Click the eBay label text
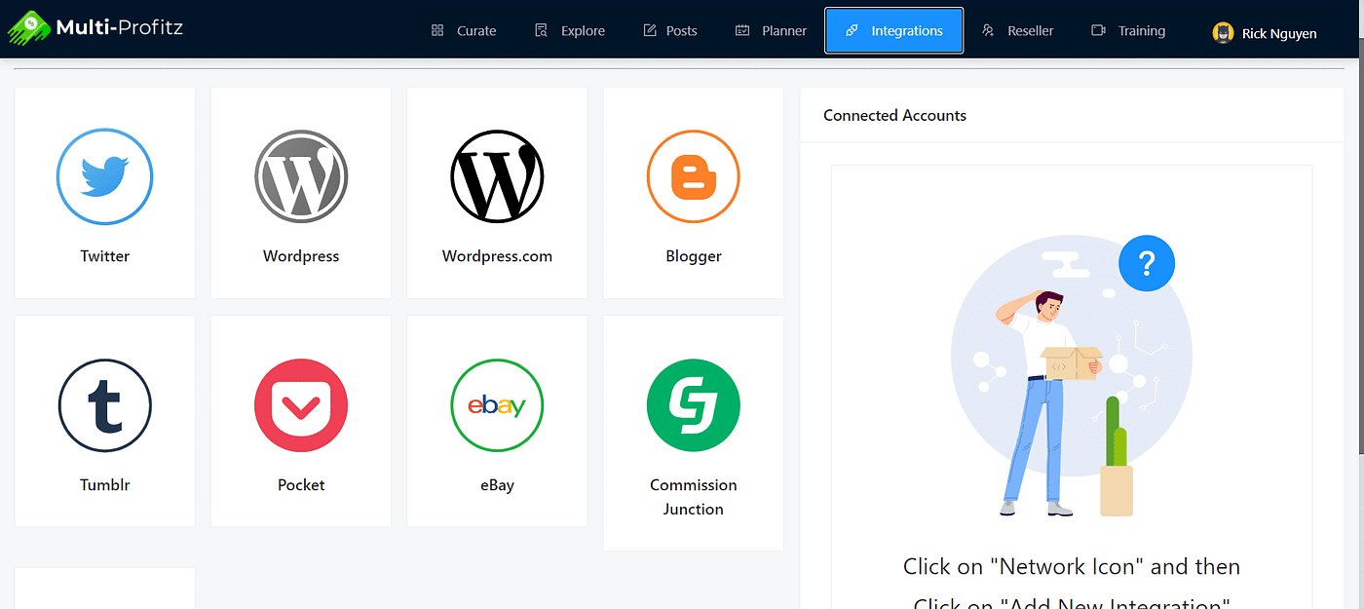The width and height of the screenshot is (1364, 609). point(497,484)
